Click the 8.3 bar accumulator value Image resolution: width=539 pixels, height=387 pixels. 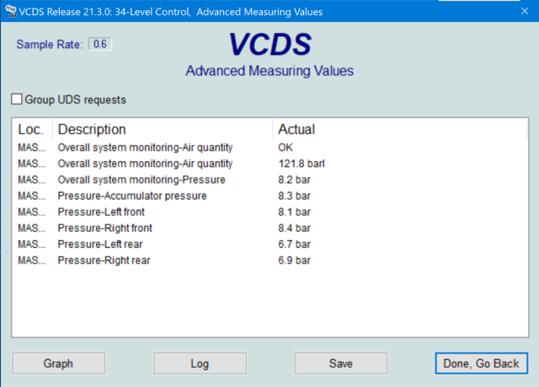click(294, 196)
